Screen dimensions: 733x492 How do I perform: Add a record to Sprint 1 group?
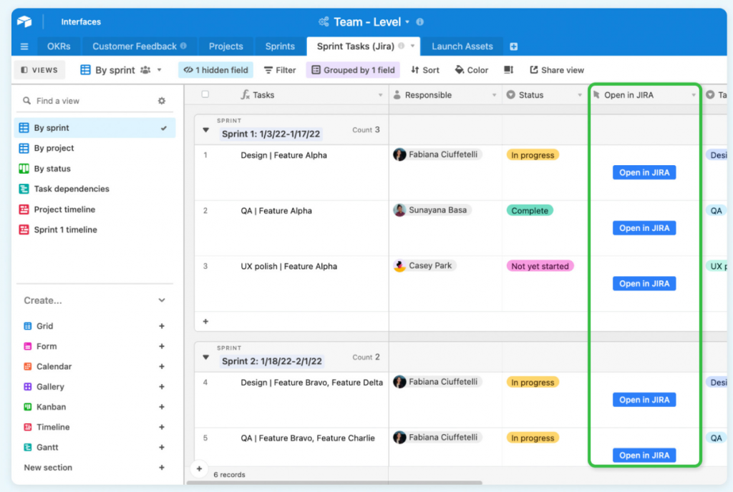(205, 321)
